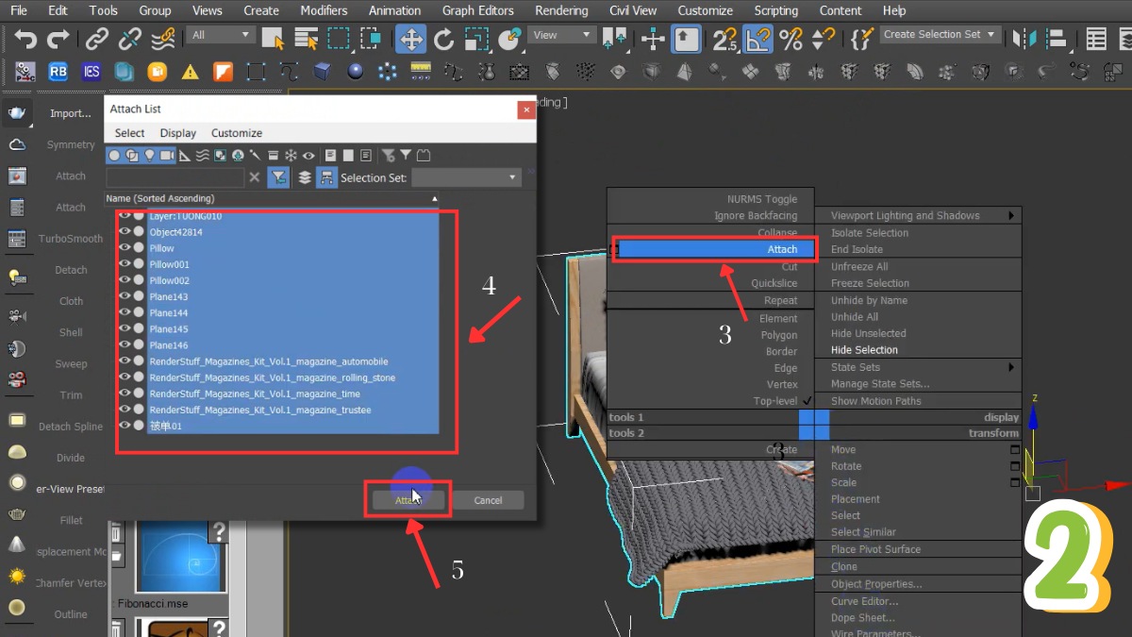
Task: Select the Select and Move tool
Action: [x=409, y=39]
